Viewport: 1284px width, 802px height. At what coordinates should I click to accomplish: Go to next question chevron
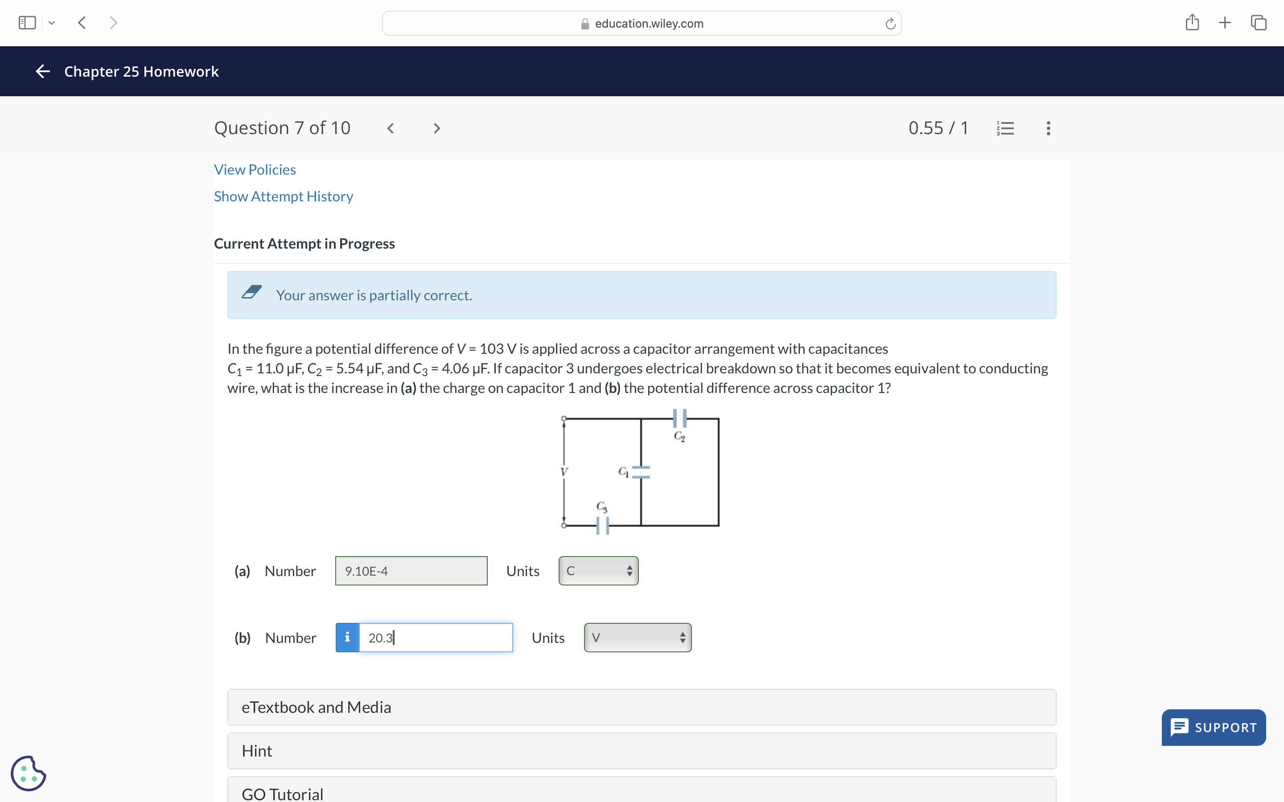pos(436,128)
